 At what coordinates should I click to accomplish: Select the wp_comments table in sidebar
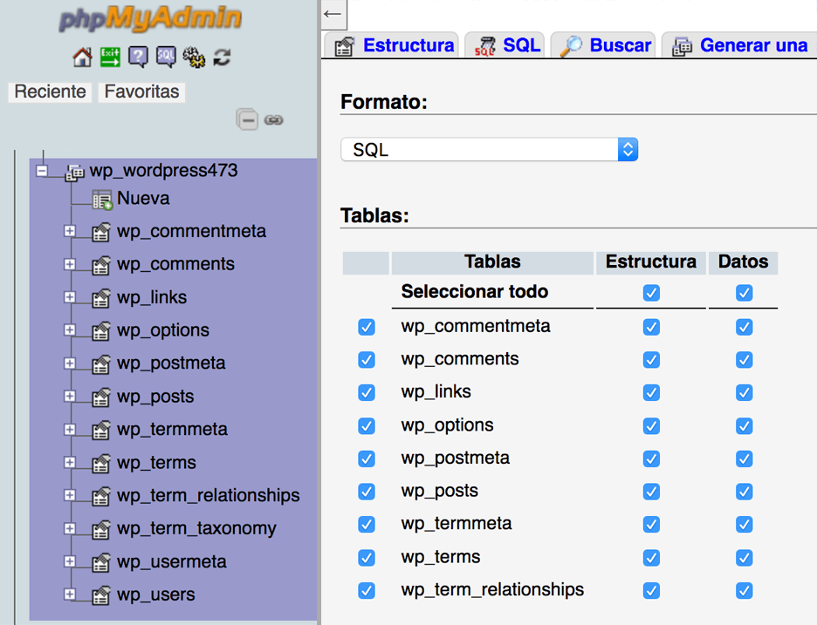[175, 264]
